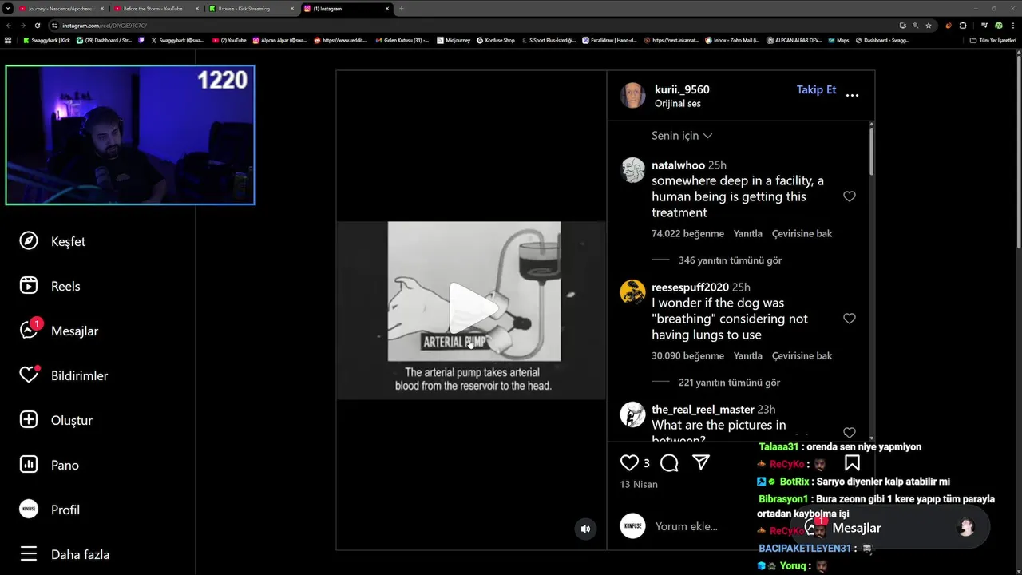Expand 221 yanıtın tümünü gör replies

pos(729,383)
